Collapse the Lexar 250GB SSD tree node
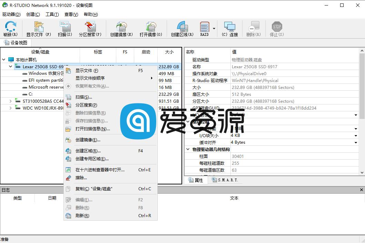The image size is (365, 243). (10, 67)
